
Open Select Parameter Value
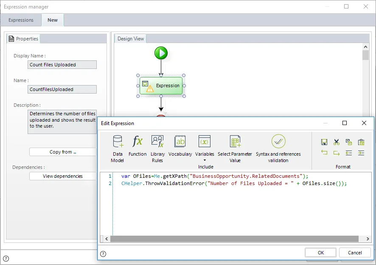(x=235, y=149)
